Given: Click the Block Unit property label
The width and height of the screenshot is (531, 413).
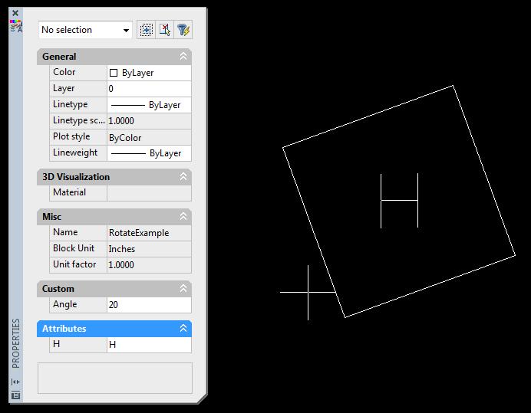Looking at the screenshot, I should pyautogui.click(x=74, y=248).
